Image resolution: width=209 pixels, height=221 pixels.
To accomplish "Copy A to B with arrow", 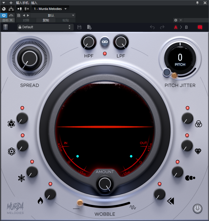I will tap(181, 27).
